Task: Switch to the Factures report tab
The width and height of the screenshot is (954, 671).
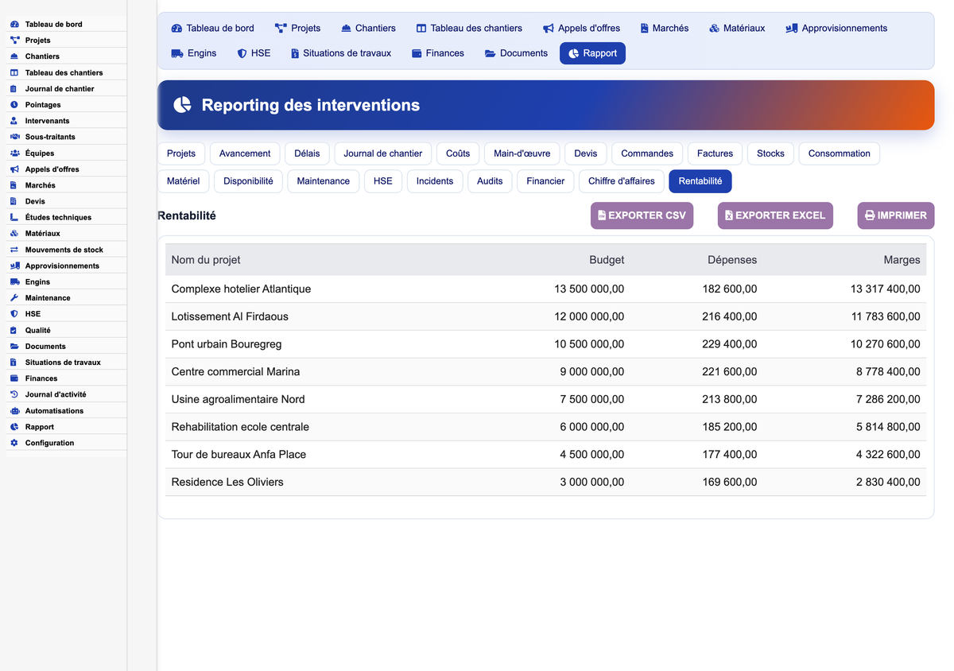Action: pyautogui.click(x=715, y=153)
